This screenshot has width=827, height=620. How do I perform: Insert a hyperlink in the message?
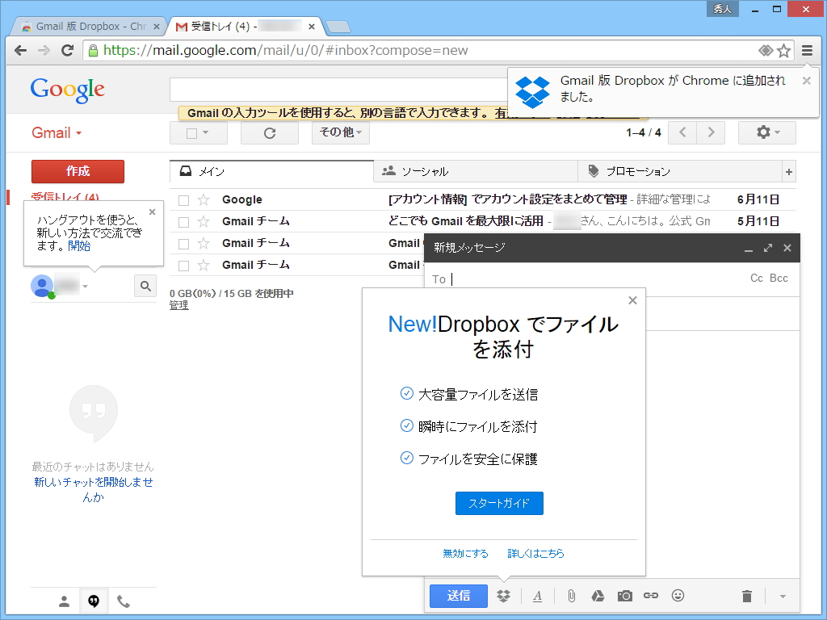[651, 596]
